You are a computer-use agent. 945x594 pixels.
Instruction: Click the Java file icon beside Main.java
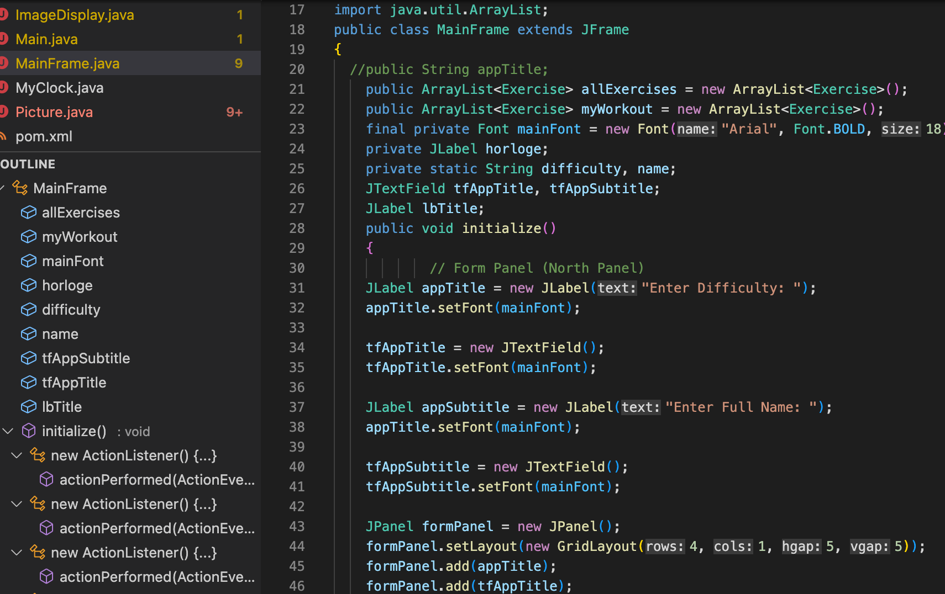point(4,39)
